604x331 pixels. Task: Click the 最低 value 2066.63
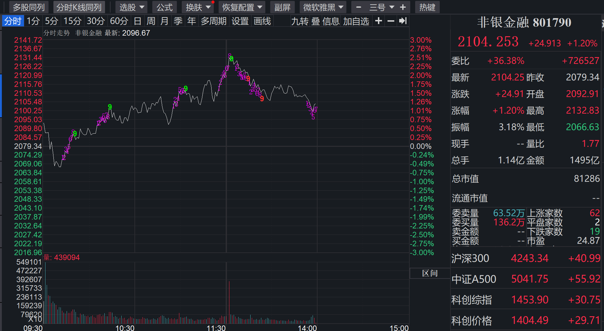[583, 127]
